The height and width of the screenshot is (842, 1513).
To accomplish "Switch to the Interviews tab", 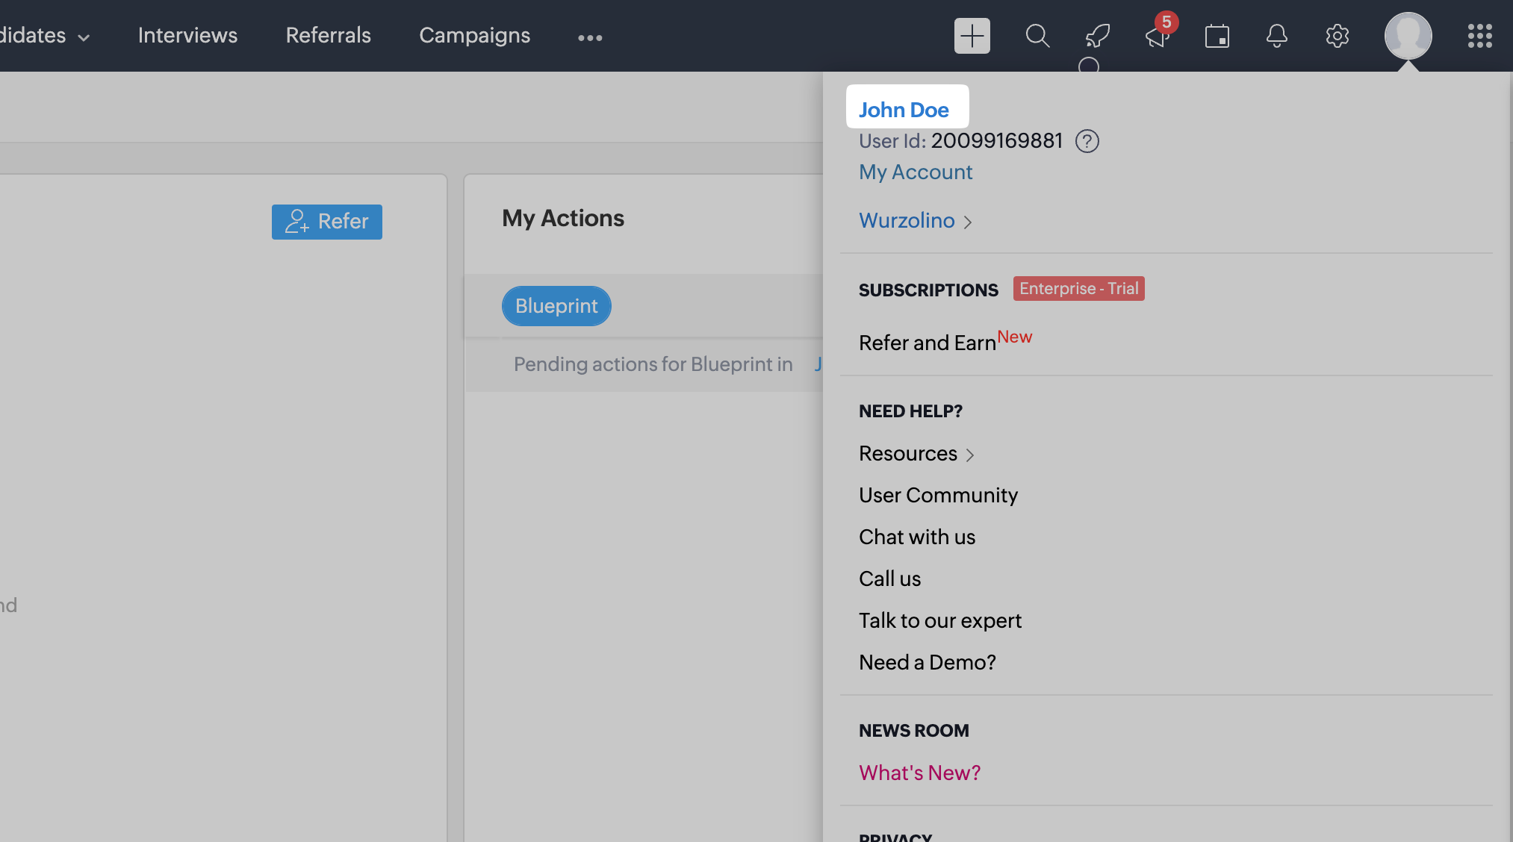I will coord(187,36).
